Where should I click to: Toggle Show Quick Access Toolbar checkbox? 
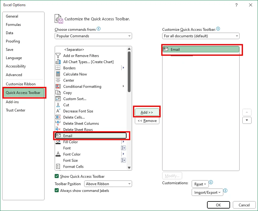(57, 176)
